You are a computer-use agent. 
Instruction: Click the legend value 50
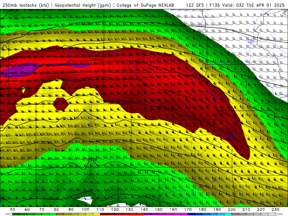tap(13, 210)
